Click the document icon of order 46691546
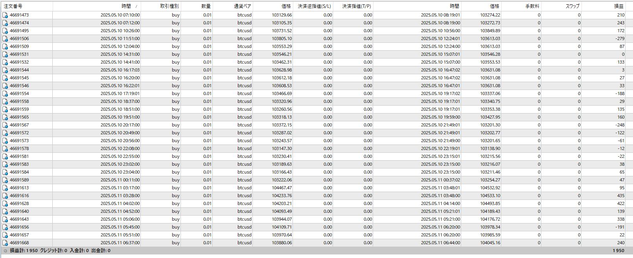The width and height of the screenshot is (633, 258). click(x=5, y=86)
